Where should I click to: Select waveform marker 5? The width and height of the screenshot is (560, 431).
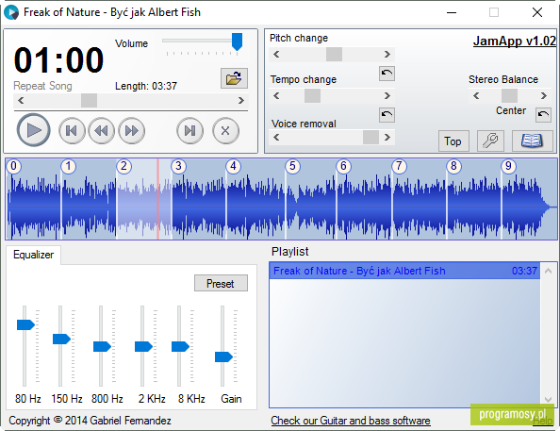coord(292,166)
